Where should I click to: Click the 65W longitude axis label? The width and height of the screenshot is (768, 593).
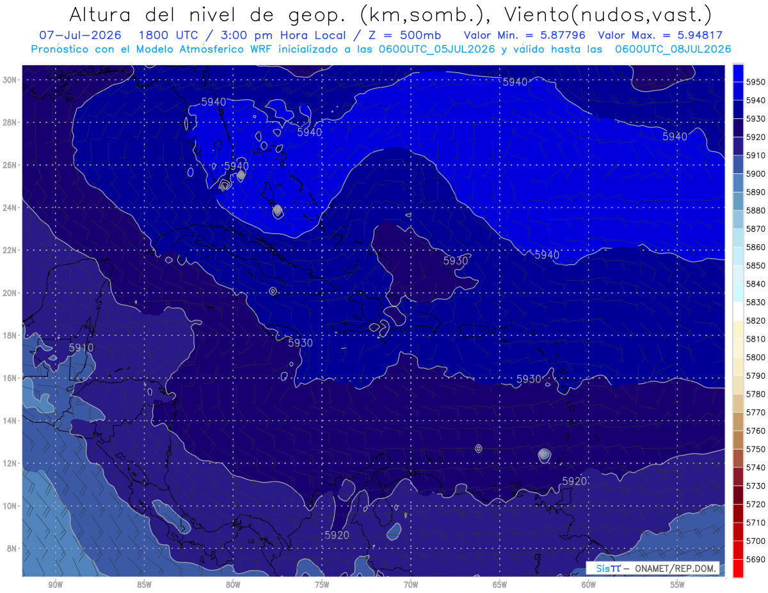500,585
